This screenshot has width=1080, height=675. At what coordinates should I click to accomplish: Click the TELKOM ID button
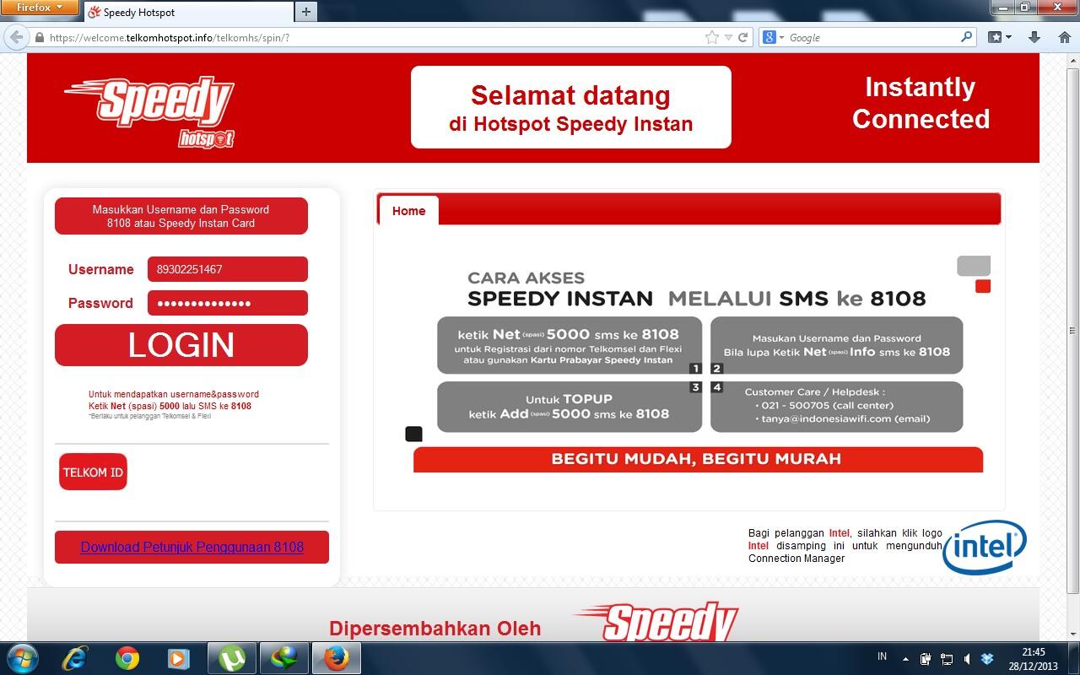click(93, 472)
